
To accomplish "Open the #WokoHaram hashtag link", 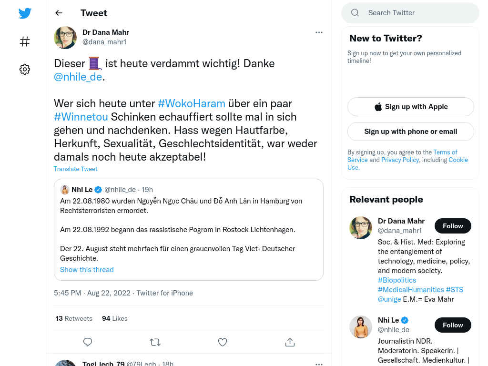I will [x=192, y=103].
